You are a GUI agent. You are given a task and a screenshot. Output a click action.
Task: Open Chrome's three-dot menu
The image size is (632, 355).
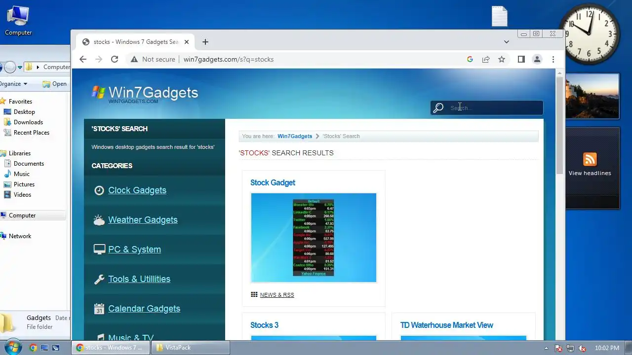553,59
